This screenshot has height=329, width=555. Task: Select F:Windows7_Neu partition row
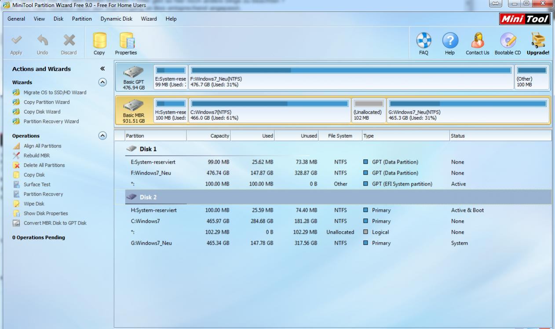coord(333,173)
